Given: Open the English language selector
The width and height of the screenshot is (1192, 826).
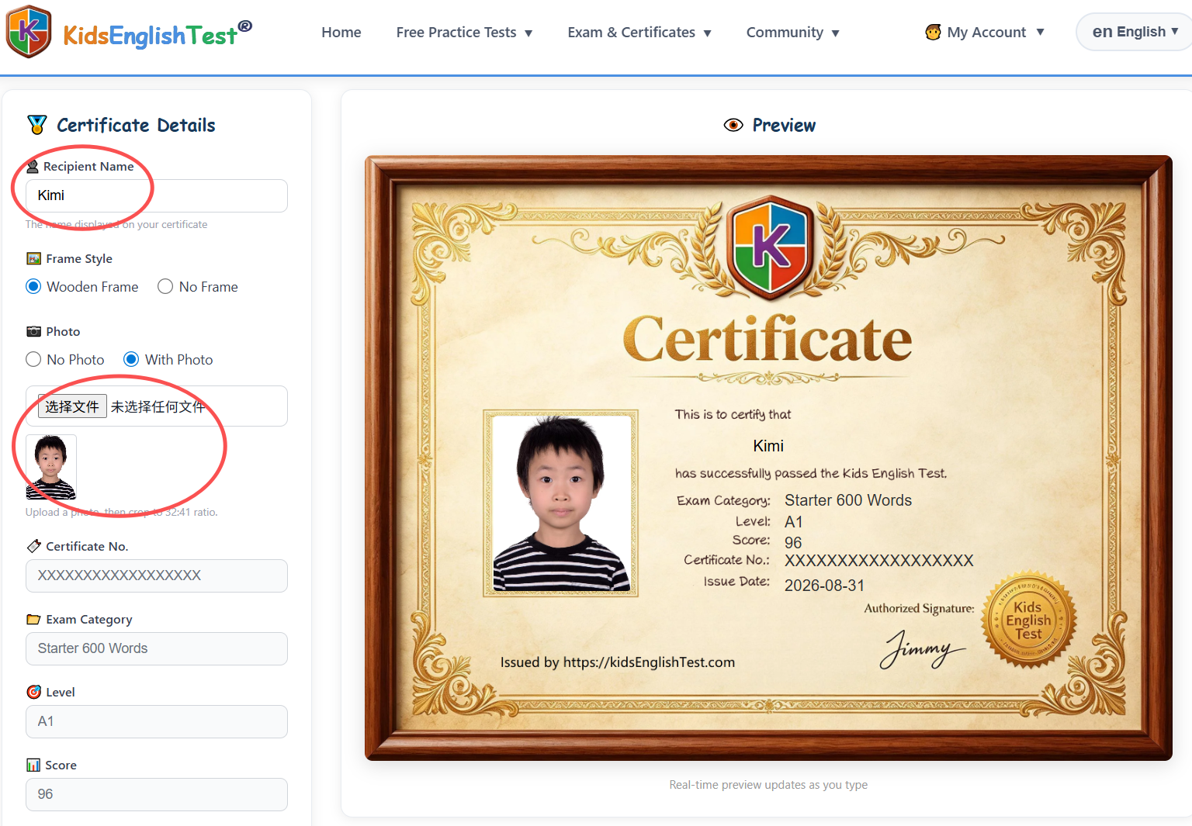Looking at the screenshot, I should 1135,32.
